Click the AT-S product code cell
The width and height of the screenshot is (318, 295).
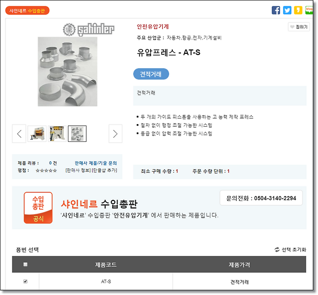[106, 281]
